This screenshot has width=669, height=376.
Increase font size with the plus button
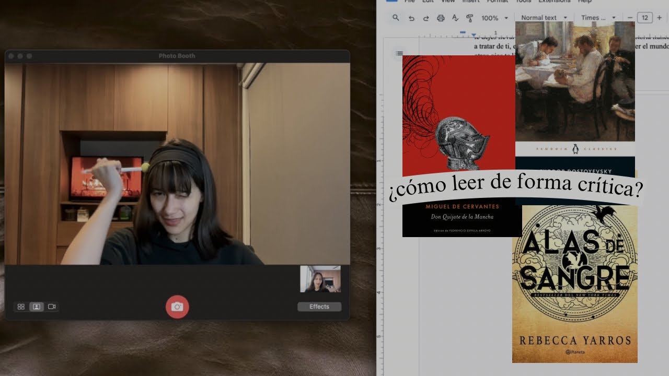point(659,18)
